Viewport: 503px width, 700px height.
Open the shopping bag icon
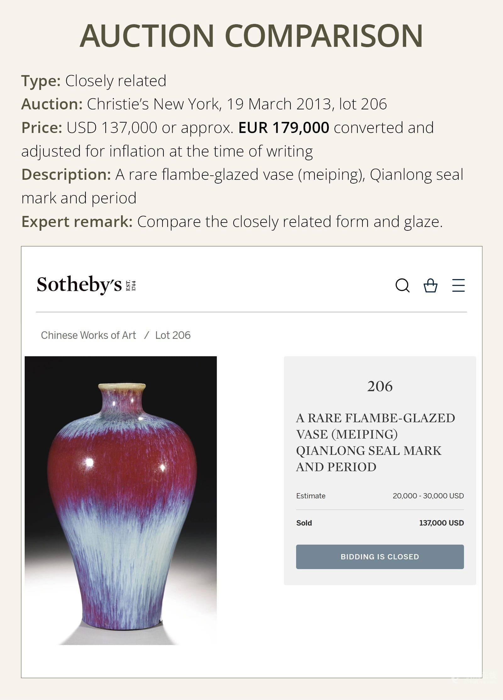tap(430, 285)
